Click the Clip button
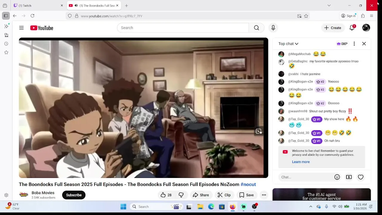 coord(224,195)
